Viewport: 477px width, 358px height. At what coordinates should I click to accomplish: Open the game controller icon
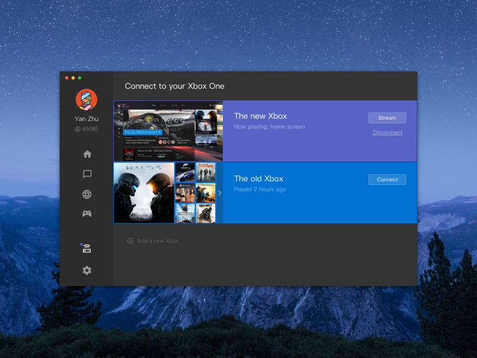click(87, 214)
